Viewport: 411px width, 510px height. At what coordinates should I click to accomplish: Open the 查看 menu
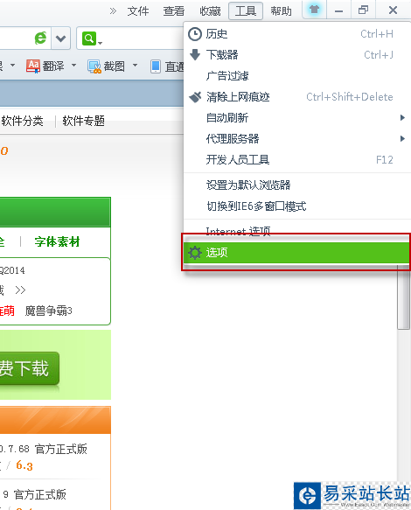coord(174,11)
